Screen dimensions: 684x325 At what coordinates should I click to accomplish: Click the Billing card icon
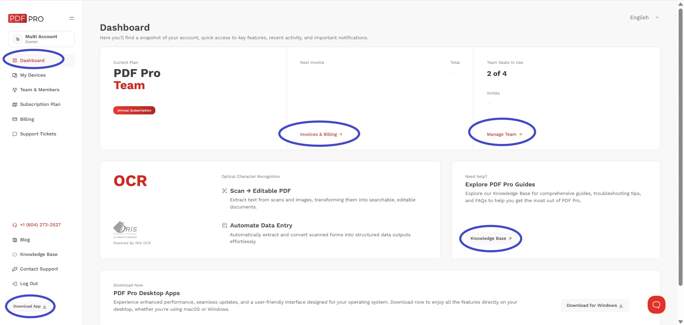15,119
